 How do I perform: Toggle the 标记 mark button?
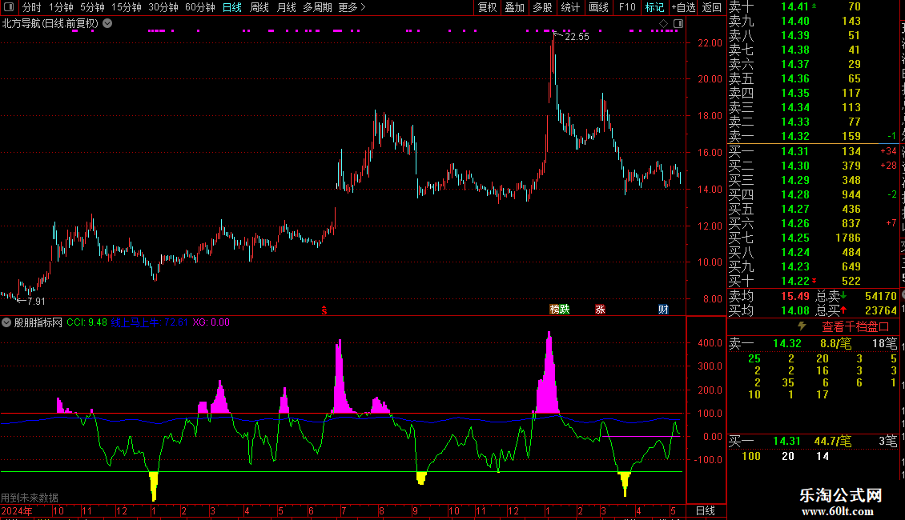tap(654, 7)
